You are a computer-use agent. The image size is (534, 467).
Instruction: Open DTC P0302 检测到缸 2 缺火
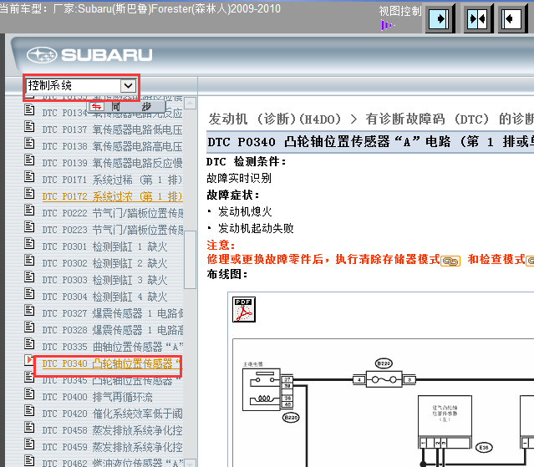coord(105,263)
